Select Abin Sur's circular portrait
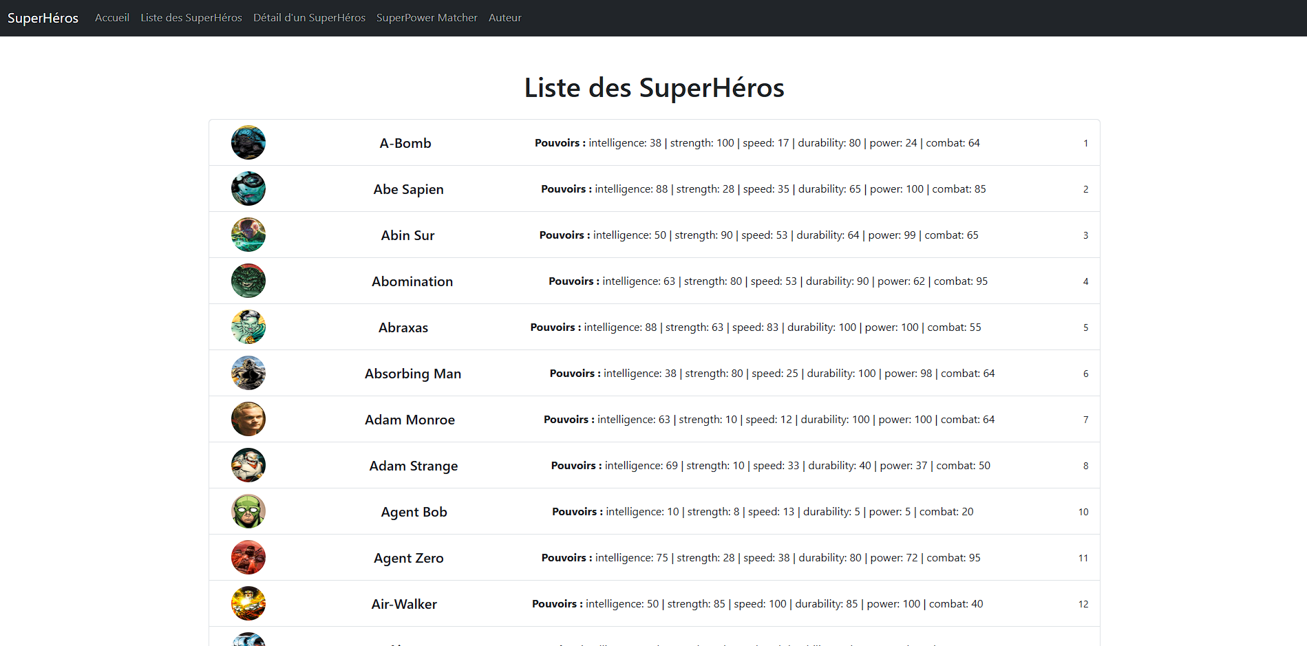The width and height of the screenshot is (1307, 646). [248, 235]
